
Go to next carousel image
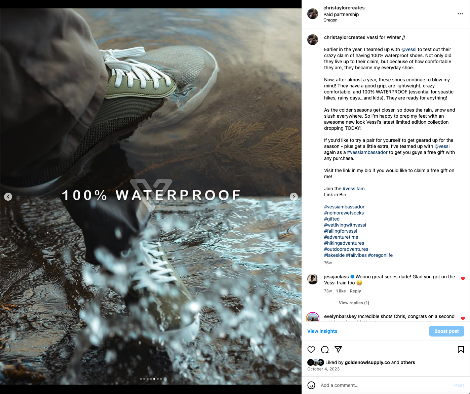294,197
